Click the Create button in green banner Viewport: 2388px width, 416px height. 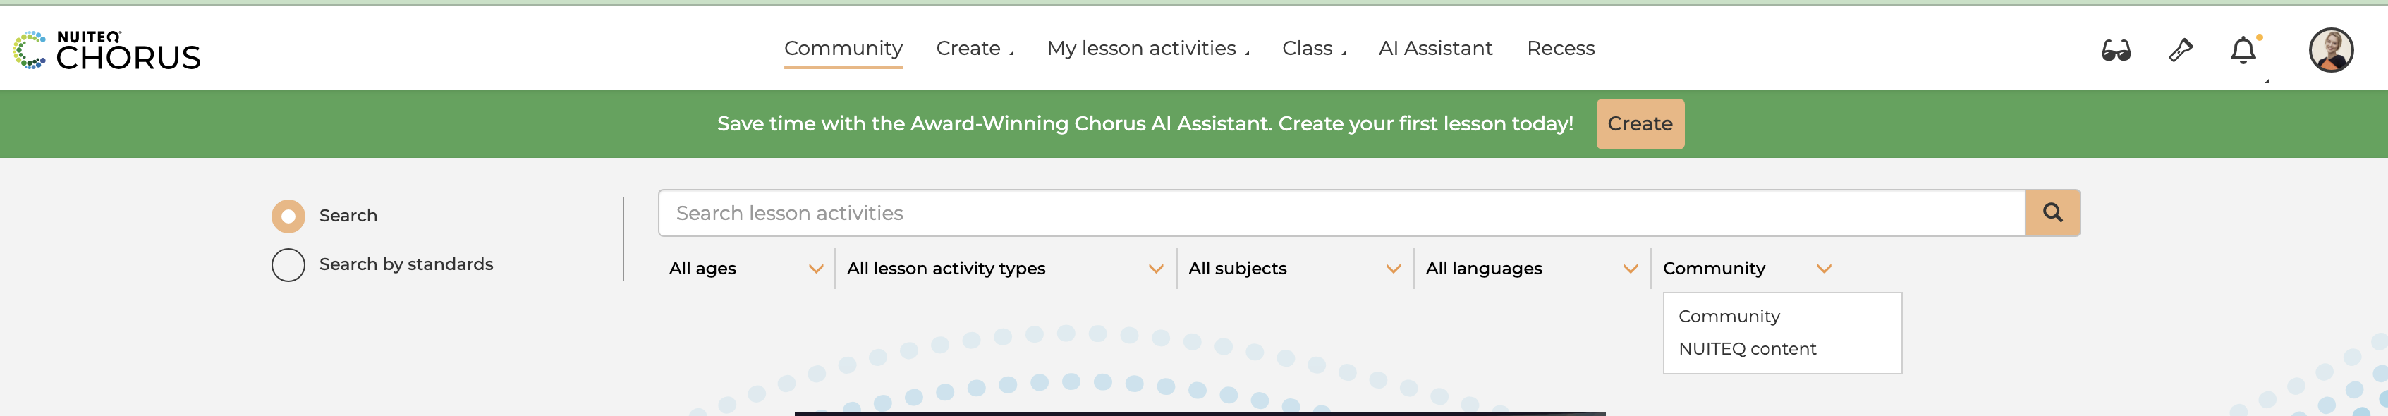coord(1640,124)
